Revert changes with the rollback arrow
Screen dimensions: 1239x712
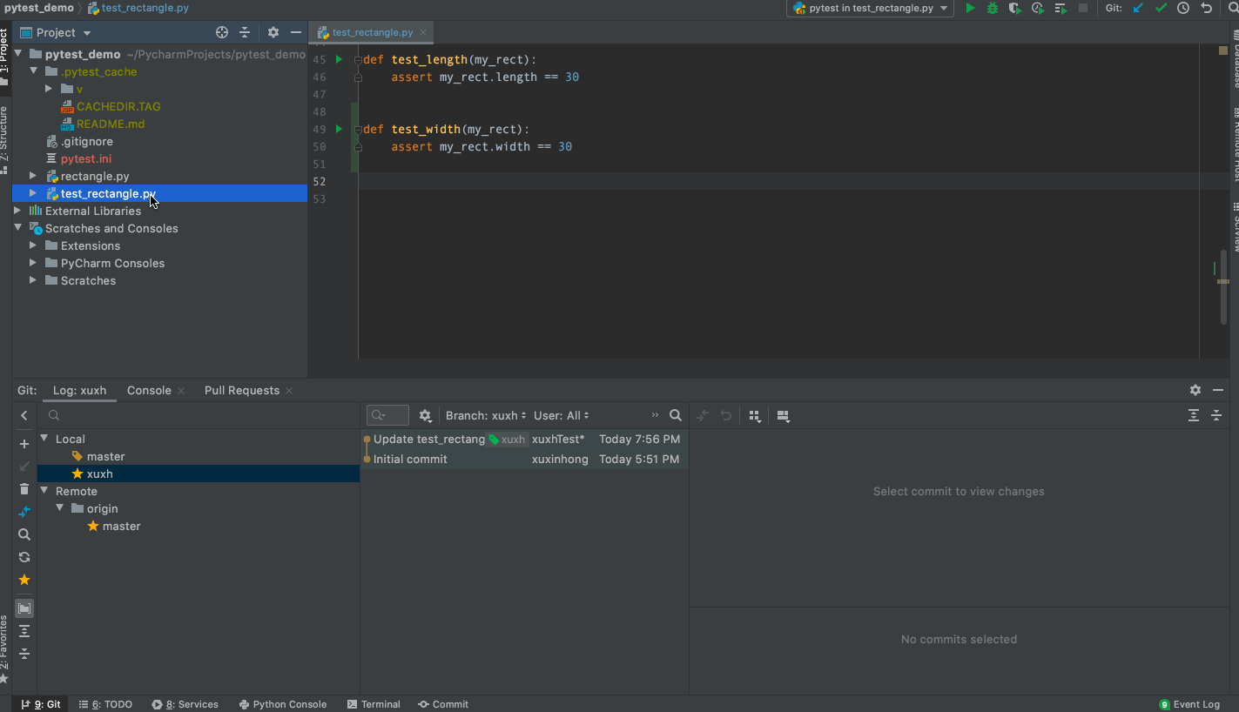click(1206, 8)
